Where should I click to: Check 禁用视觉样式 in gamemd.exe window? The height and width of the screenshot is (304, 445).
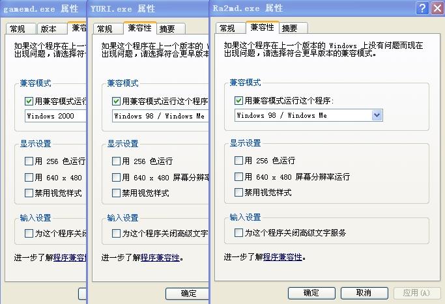click(x=29, y=193)
